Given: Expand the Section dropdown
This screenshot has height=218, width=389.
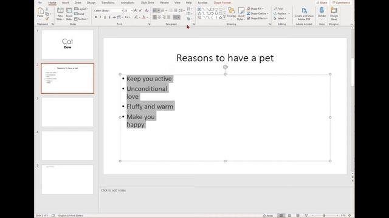Looking at the screenshot, I should (x=81, y=19).
